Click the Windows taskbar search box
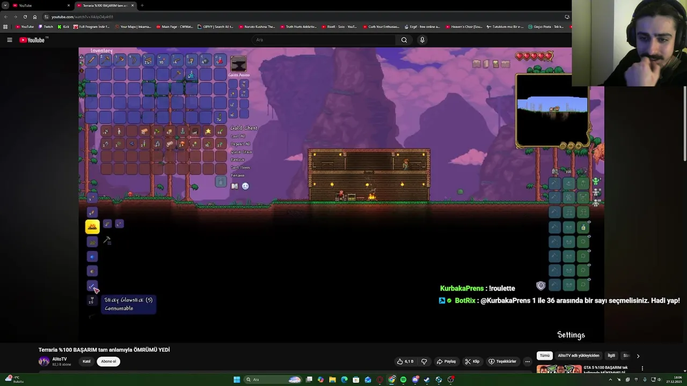 point(273,380)
